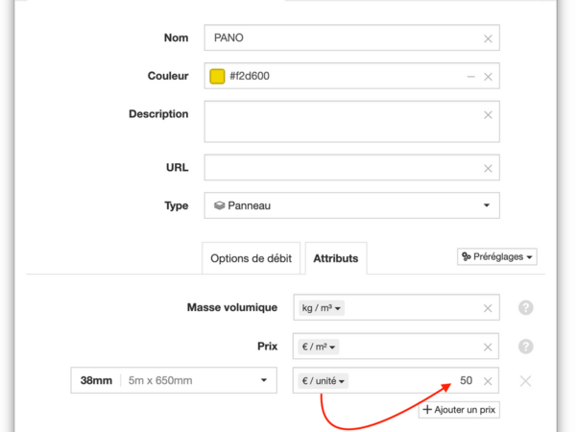Screen dimensions: 576x432
Task: Reset Couleur with the minus icon
Action: [470, 77]
